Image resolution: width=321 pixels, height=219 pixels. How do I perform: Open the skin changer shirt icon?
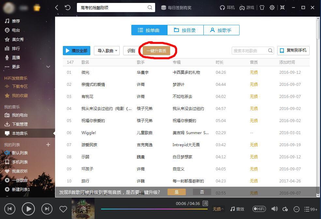point(262,7)
